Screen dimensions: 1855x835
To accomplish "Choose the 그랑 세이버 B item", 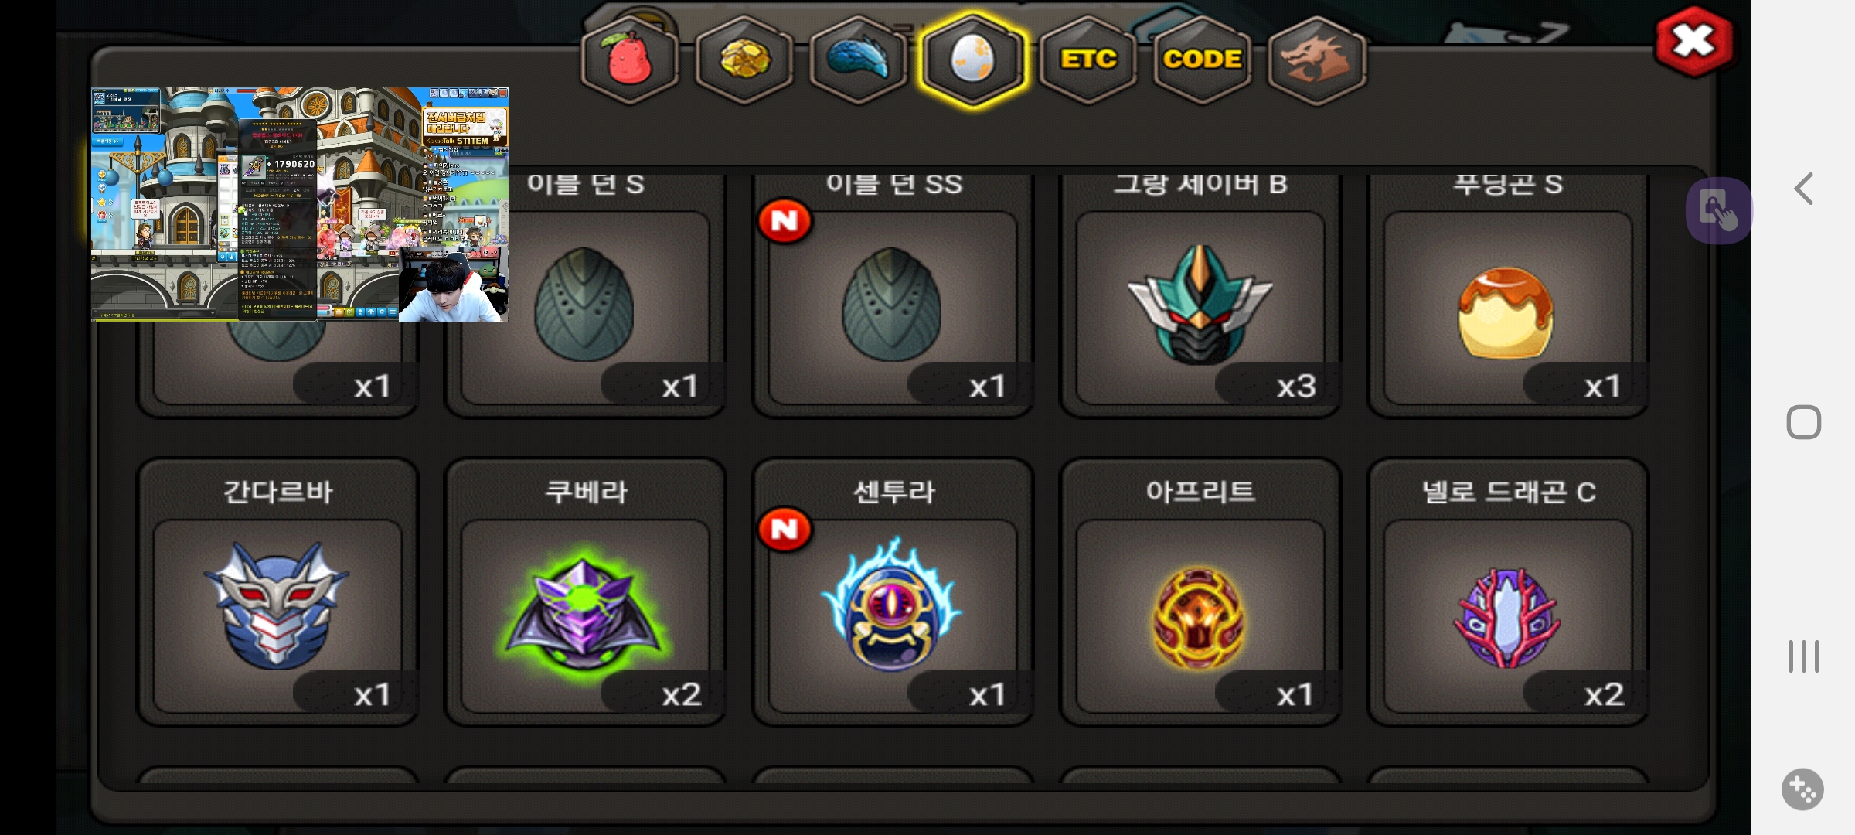I will pyautogui.click(x=1200, y=294).
